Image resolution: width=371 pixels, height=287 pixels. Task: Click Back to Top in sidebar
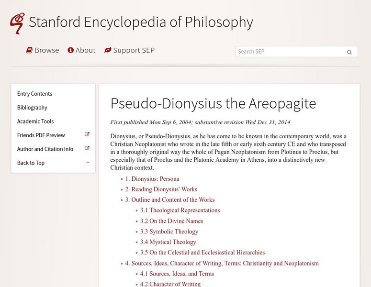tap(31, 163)
